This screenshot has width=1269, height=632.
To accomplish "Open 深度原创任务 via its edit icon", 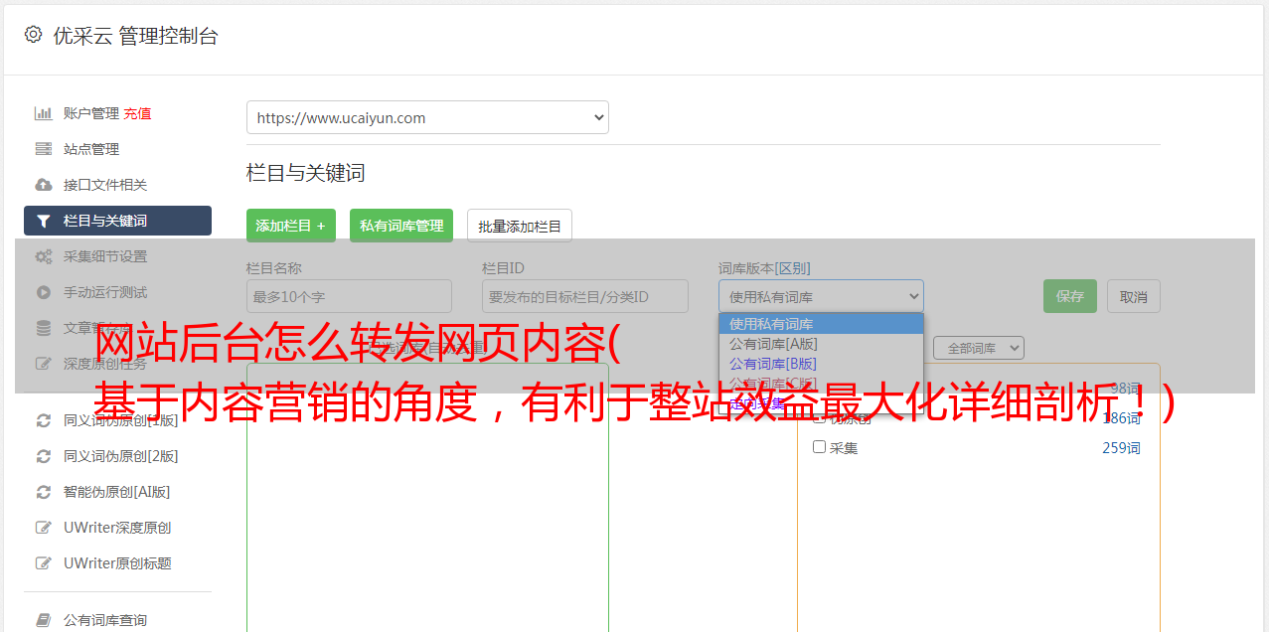I will click(44, 364).
